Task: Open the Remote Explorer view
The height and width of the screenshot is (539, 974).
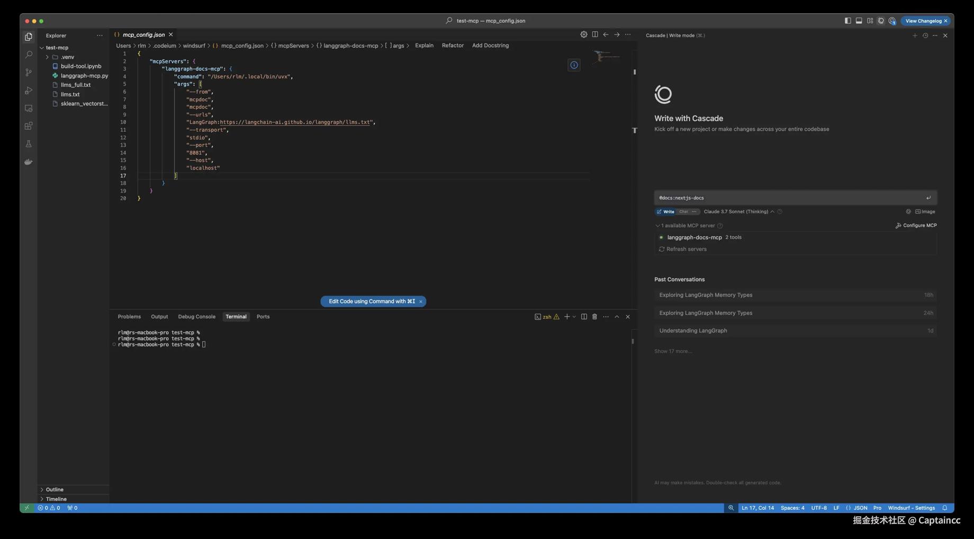Action: (29, 108)
